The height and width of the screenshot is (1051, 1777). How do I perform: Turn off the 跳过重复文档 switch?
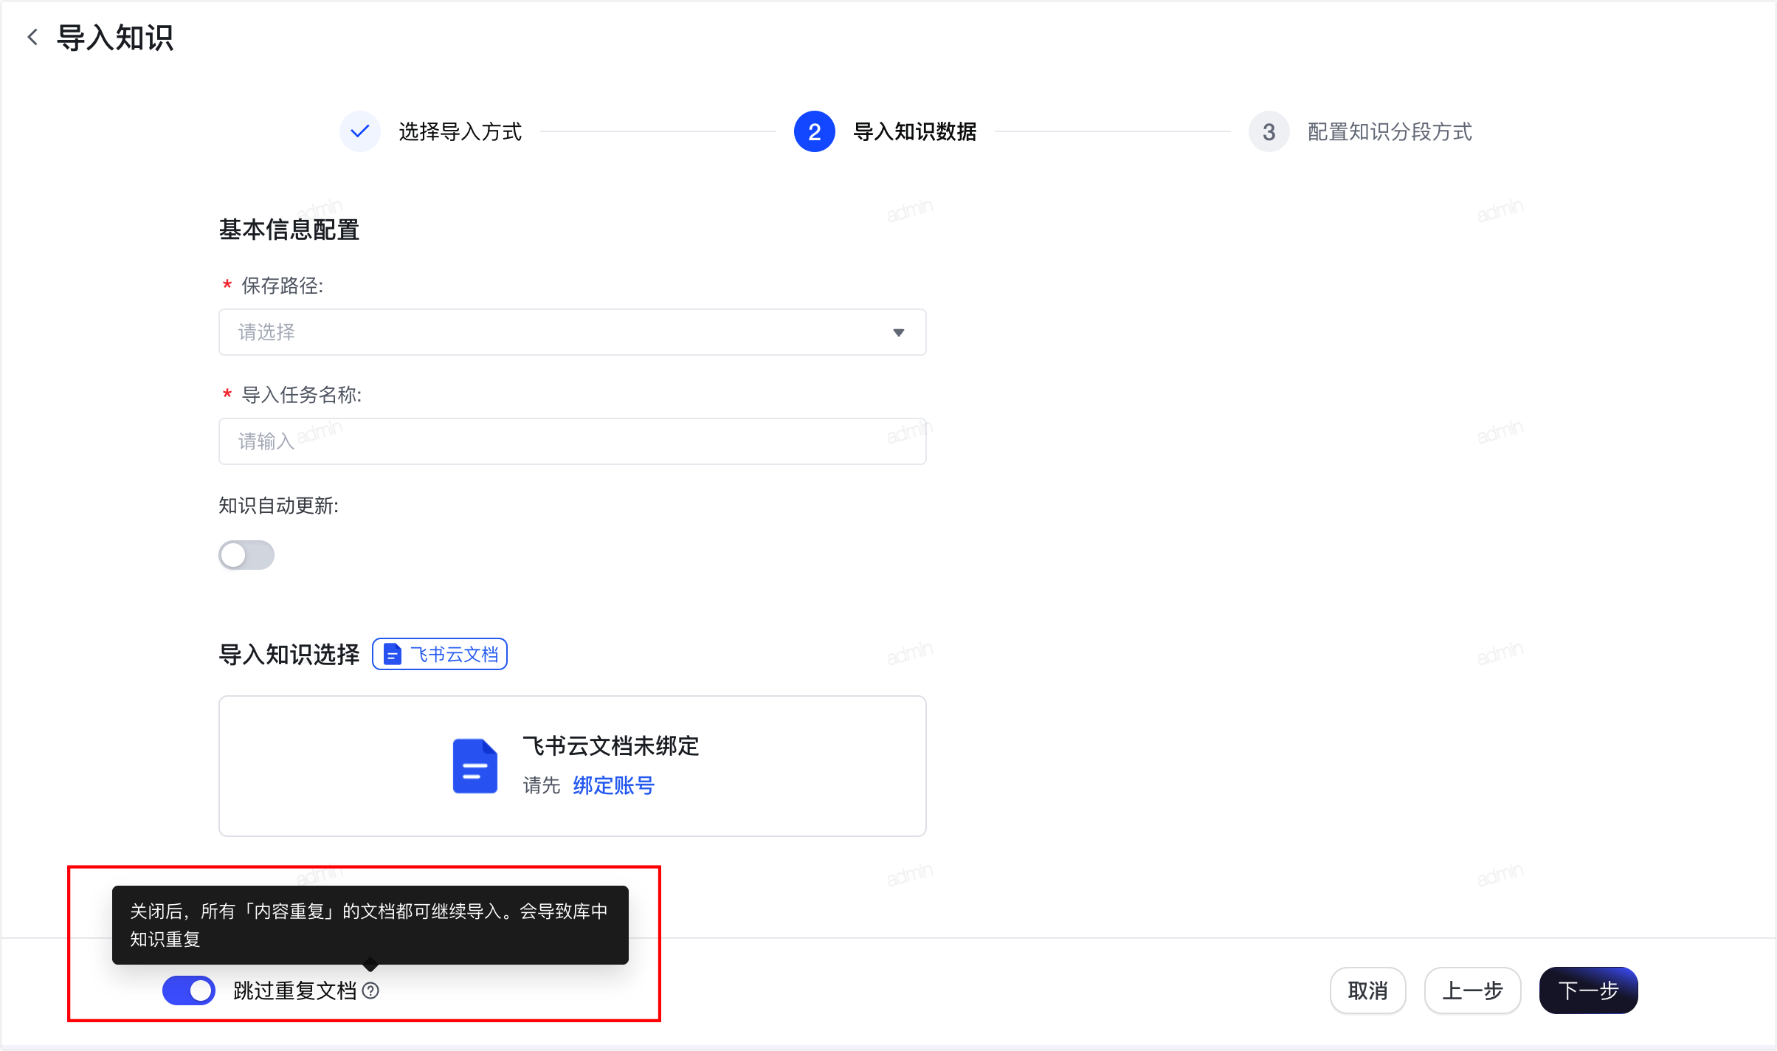pos(189,990)
